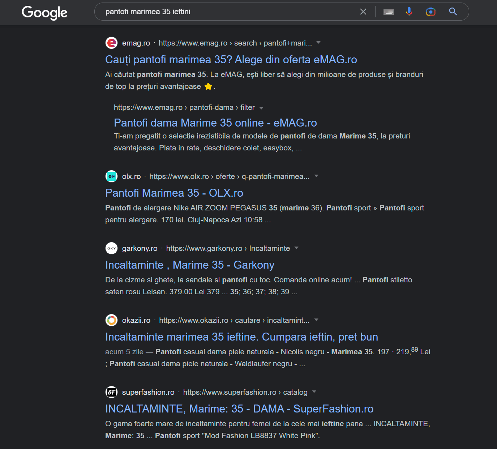
Task: Open 'INCALTAMINTE, Marime: 35 - DAMA' SuperFashion result
Action: click(x=239, y=409)
